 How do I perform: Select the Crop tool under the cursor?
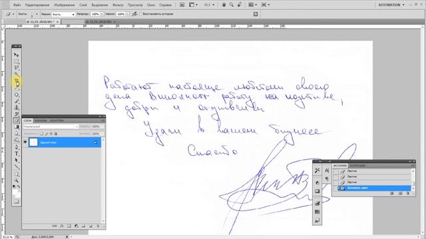click(16, 81)
